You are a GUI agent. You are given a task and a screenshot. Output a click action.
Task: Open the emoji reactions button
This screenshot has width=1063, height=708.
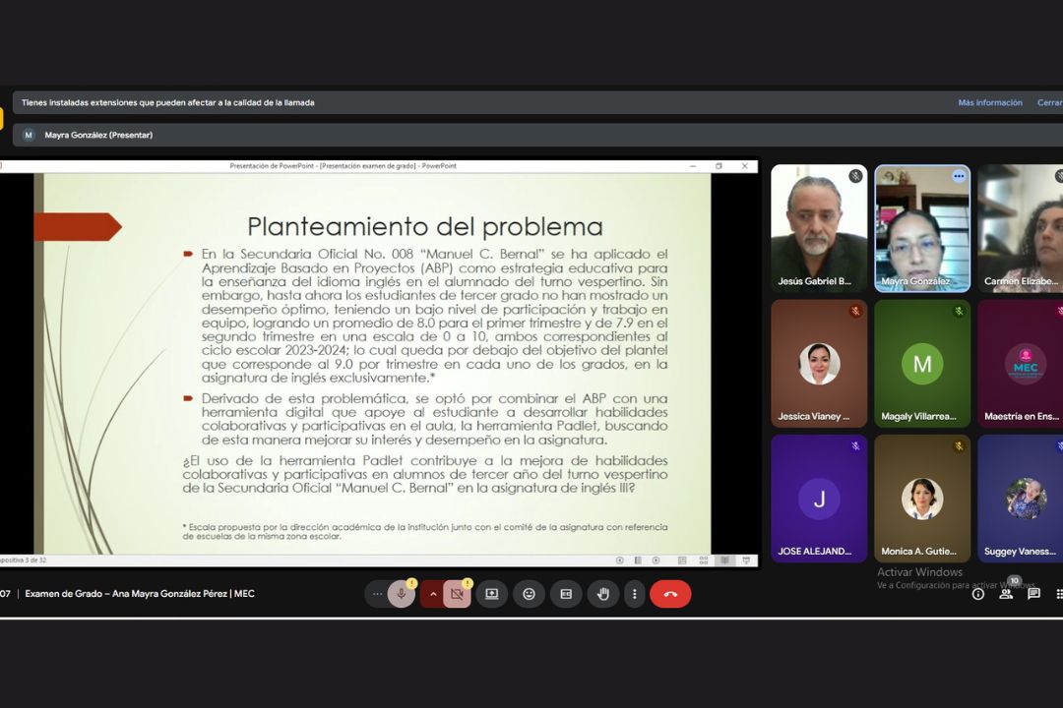pyautogui.click(x=529, y=594)
